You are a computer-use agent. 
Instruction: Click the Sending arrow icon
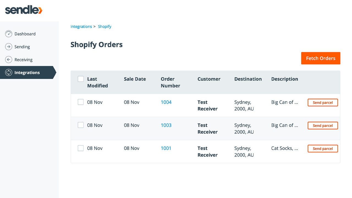point(9,46)
